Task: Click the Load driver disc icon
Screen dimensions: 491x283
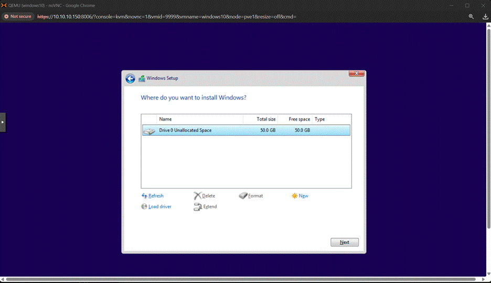Action: click(144, 206)
